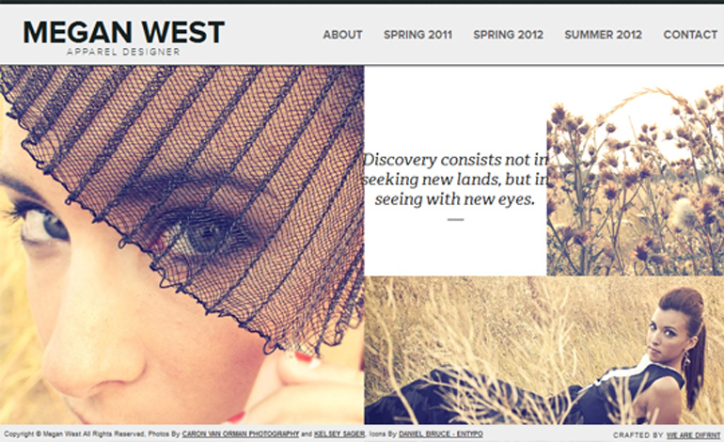
Task: Open the Kelsey Sager footer link
Action: pyautogui.click(x=339, y=434)
